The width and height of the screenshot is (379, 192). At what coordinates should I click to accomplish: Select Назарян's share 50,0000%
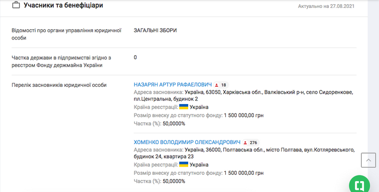tap(174, 123)
